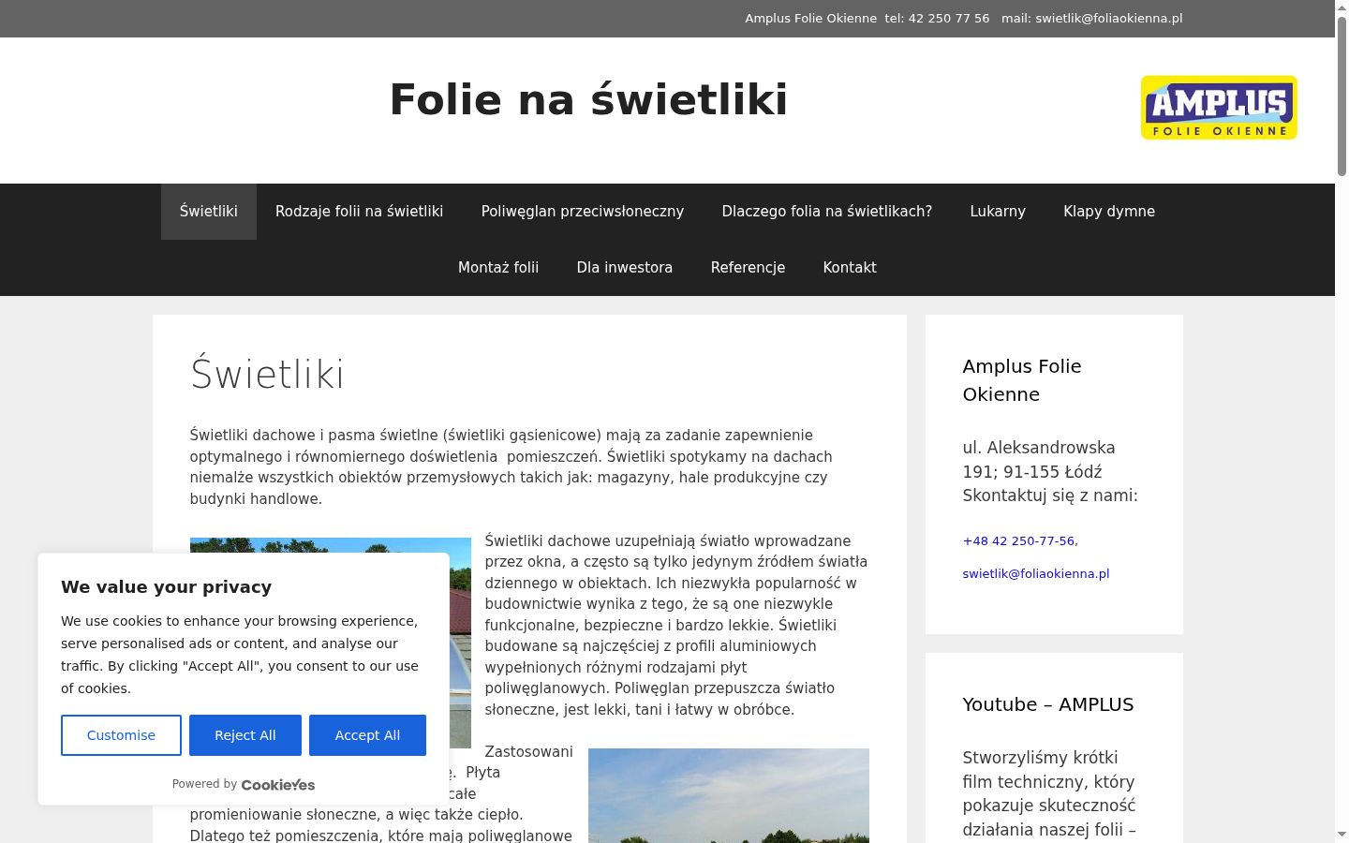Viewport: 1349px width, 843px height.
Task: Select the Lukarny menu item
Action: click(x=998, y=212)
